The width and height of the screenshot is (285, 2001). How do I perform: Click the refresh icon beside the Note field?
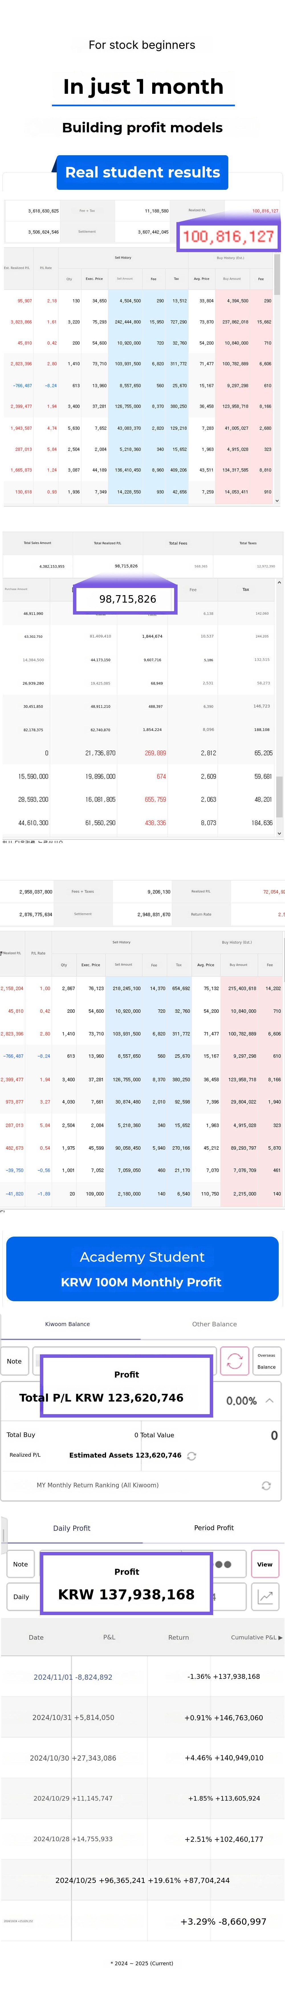pos(235,1361)
